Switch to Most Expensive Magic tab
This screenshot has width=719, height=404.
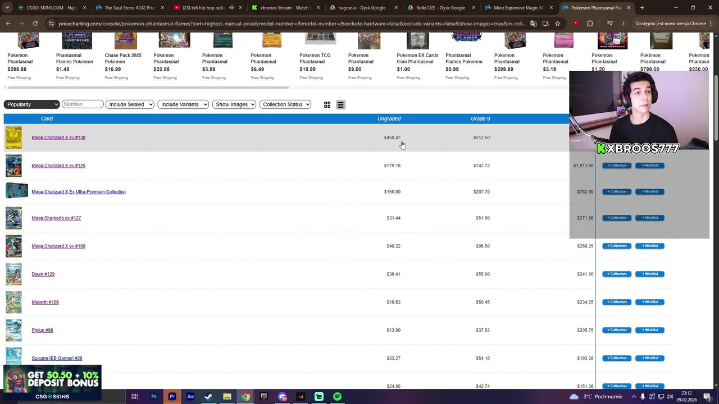point(518,8)
